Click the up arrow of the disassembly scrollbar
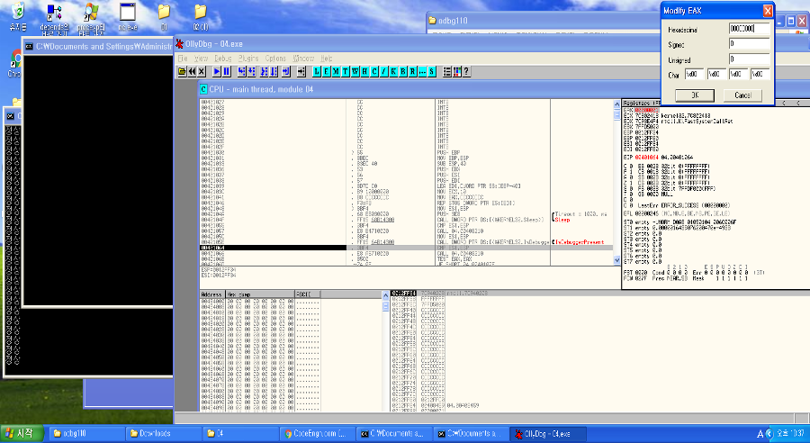Screen dimensions: 810x443 click(x=616, y=104)
